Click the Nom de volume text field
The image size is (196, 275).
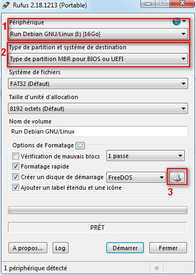(x=98, y=131)
